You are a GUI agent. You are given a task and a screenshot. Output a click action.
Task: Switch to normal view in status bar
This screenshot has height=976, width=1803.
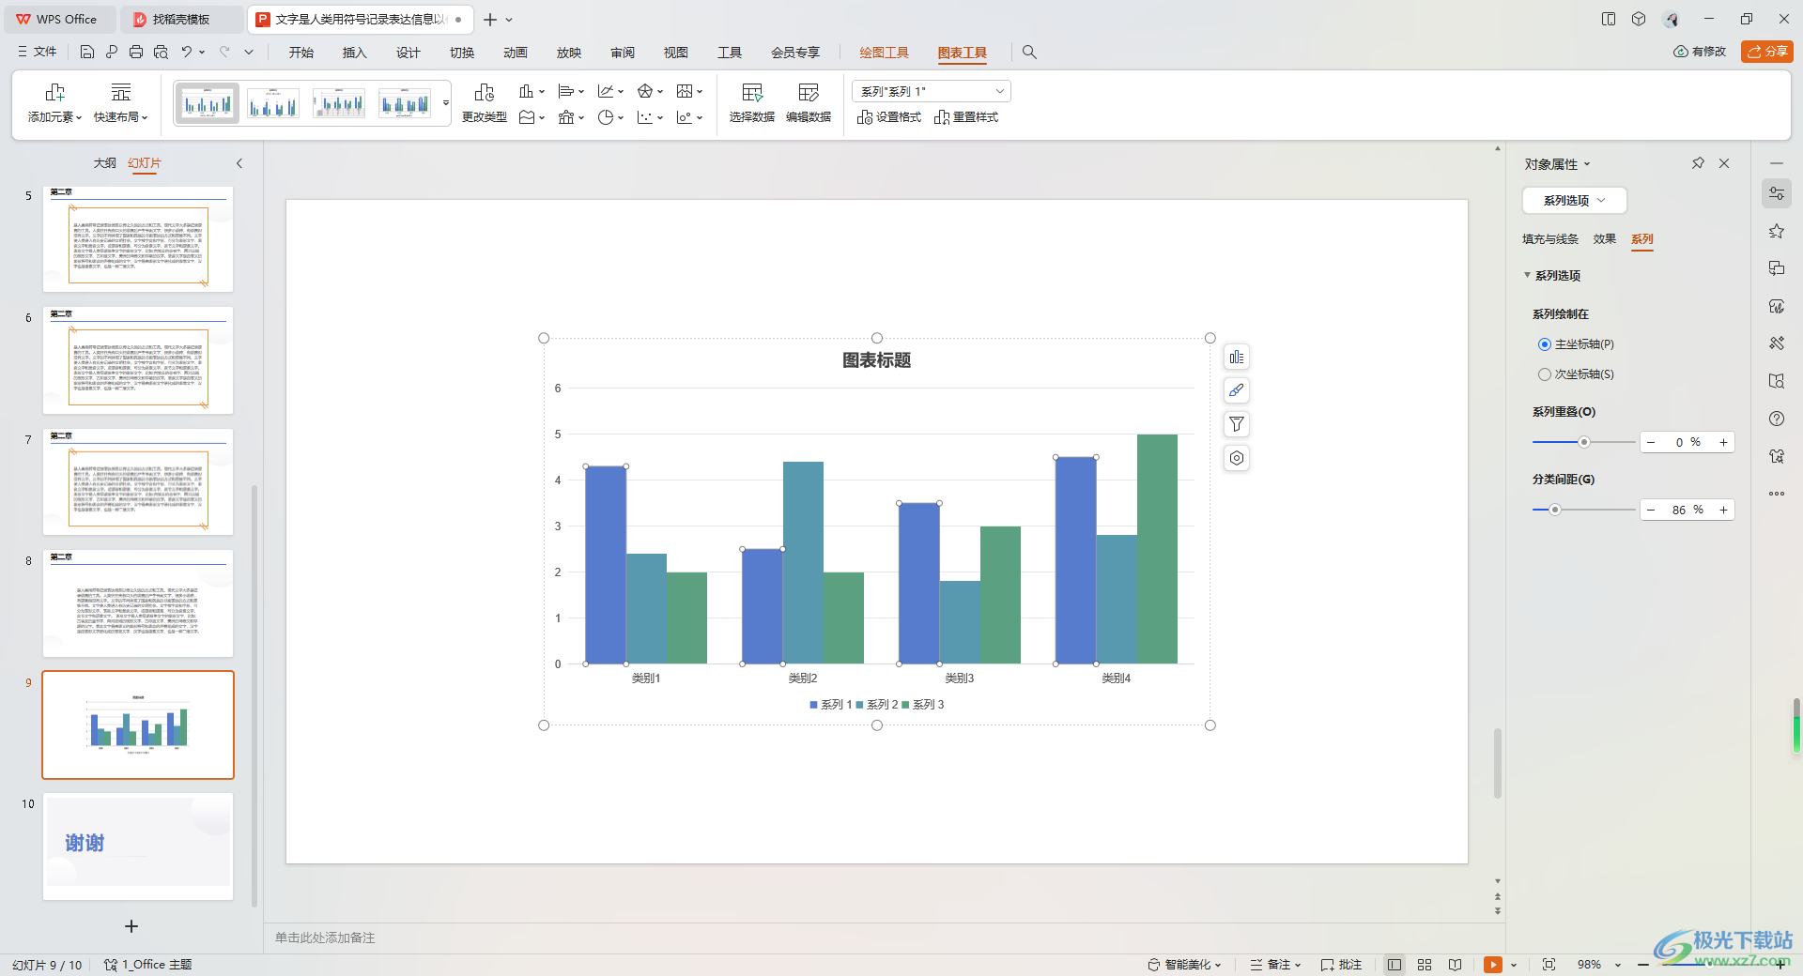(1395, 965)
